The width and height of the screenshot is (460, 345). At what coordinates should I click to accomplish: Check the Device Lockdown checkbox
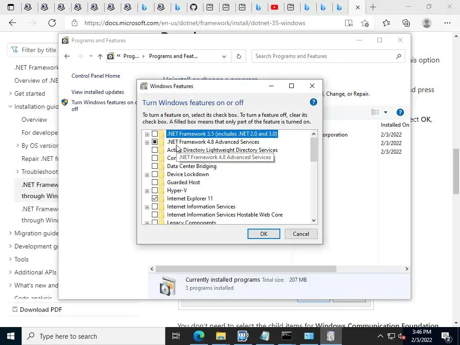(x=155, y=174)
